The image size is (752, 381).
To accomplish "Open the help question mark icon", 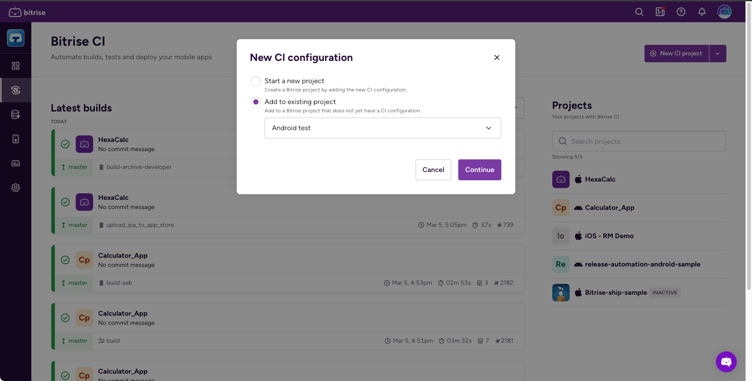I will pyautogui.click(x=681, y=12).
